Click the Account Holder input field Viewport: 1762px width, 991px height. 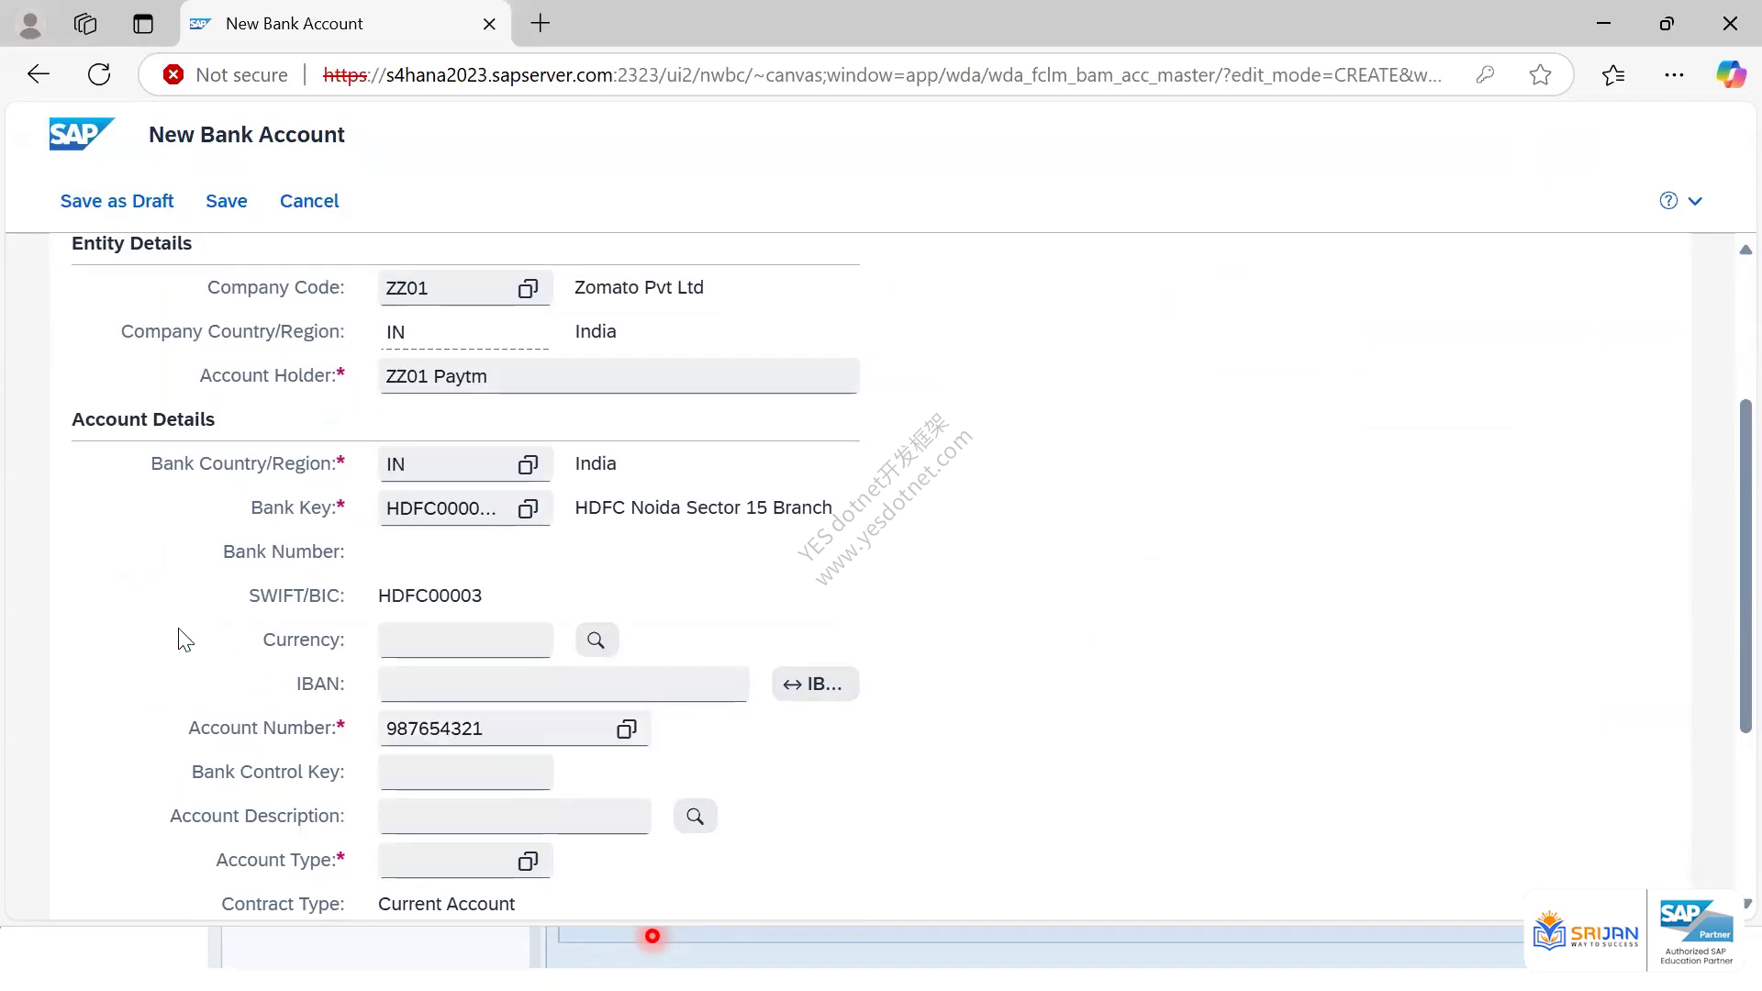point(619,376)
